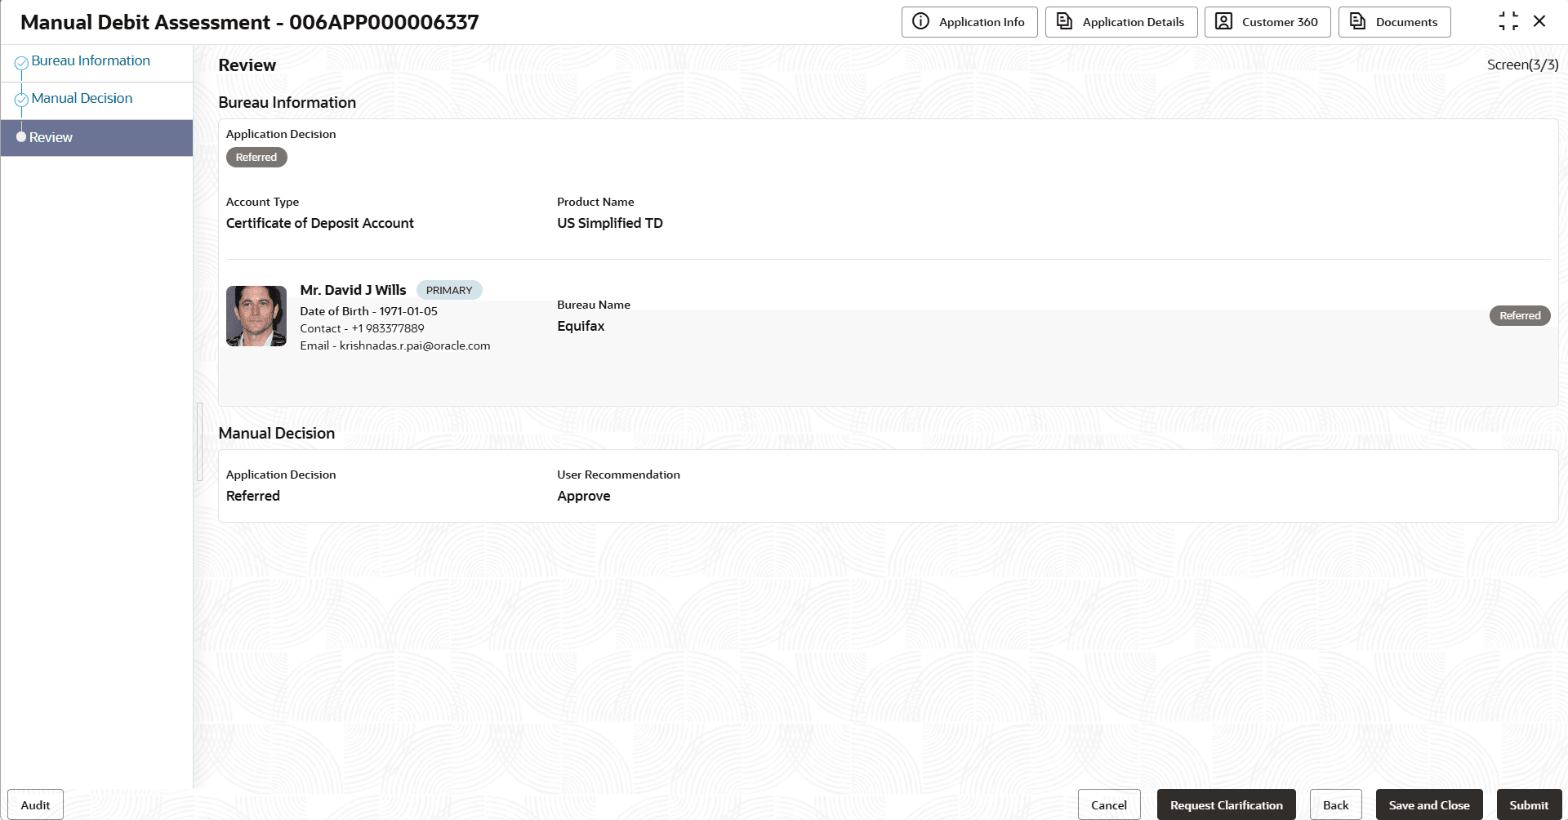This screenshot has height=820, width=1568.
Task: Click the Bureau Information section heading
Action: (287, 102)
